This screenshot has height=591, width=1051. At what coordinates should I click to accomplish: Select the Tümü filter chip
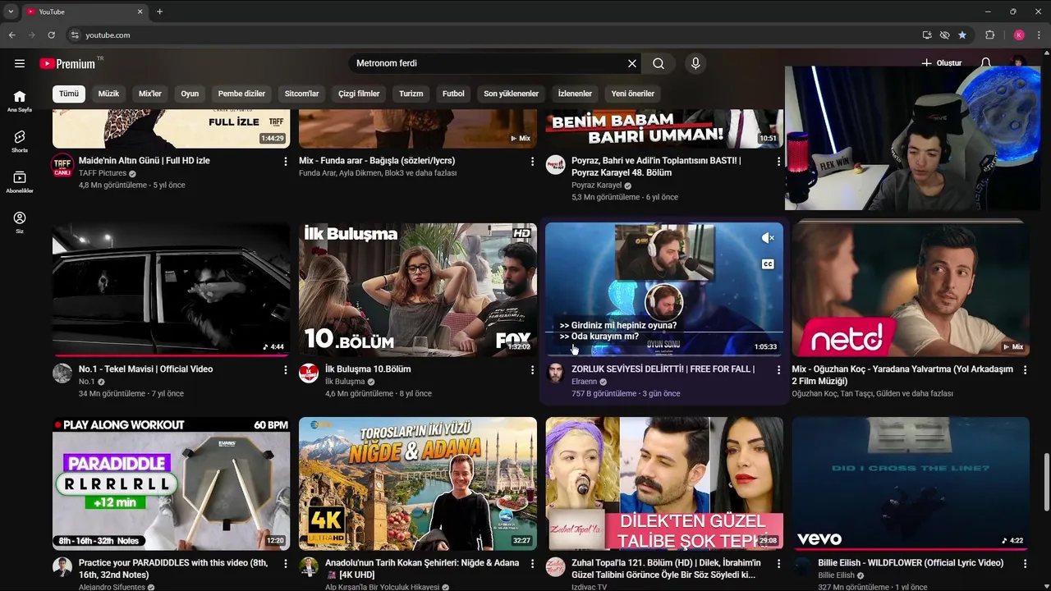[69, 94]
